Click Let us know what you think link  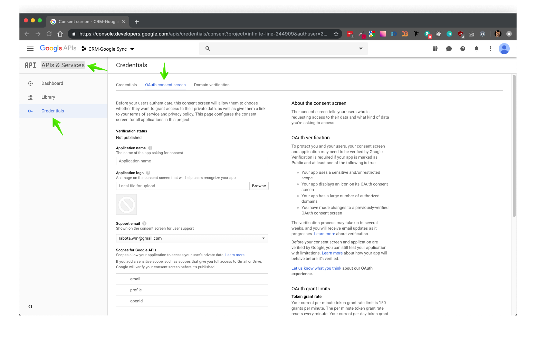(316, 268)
